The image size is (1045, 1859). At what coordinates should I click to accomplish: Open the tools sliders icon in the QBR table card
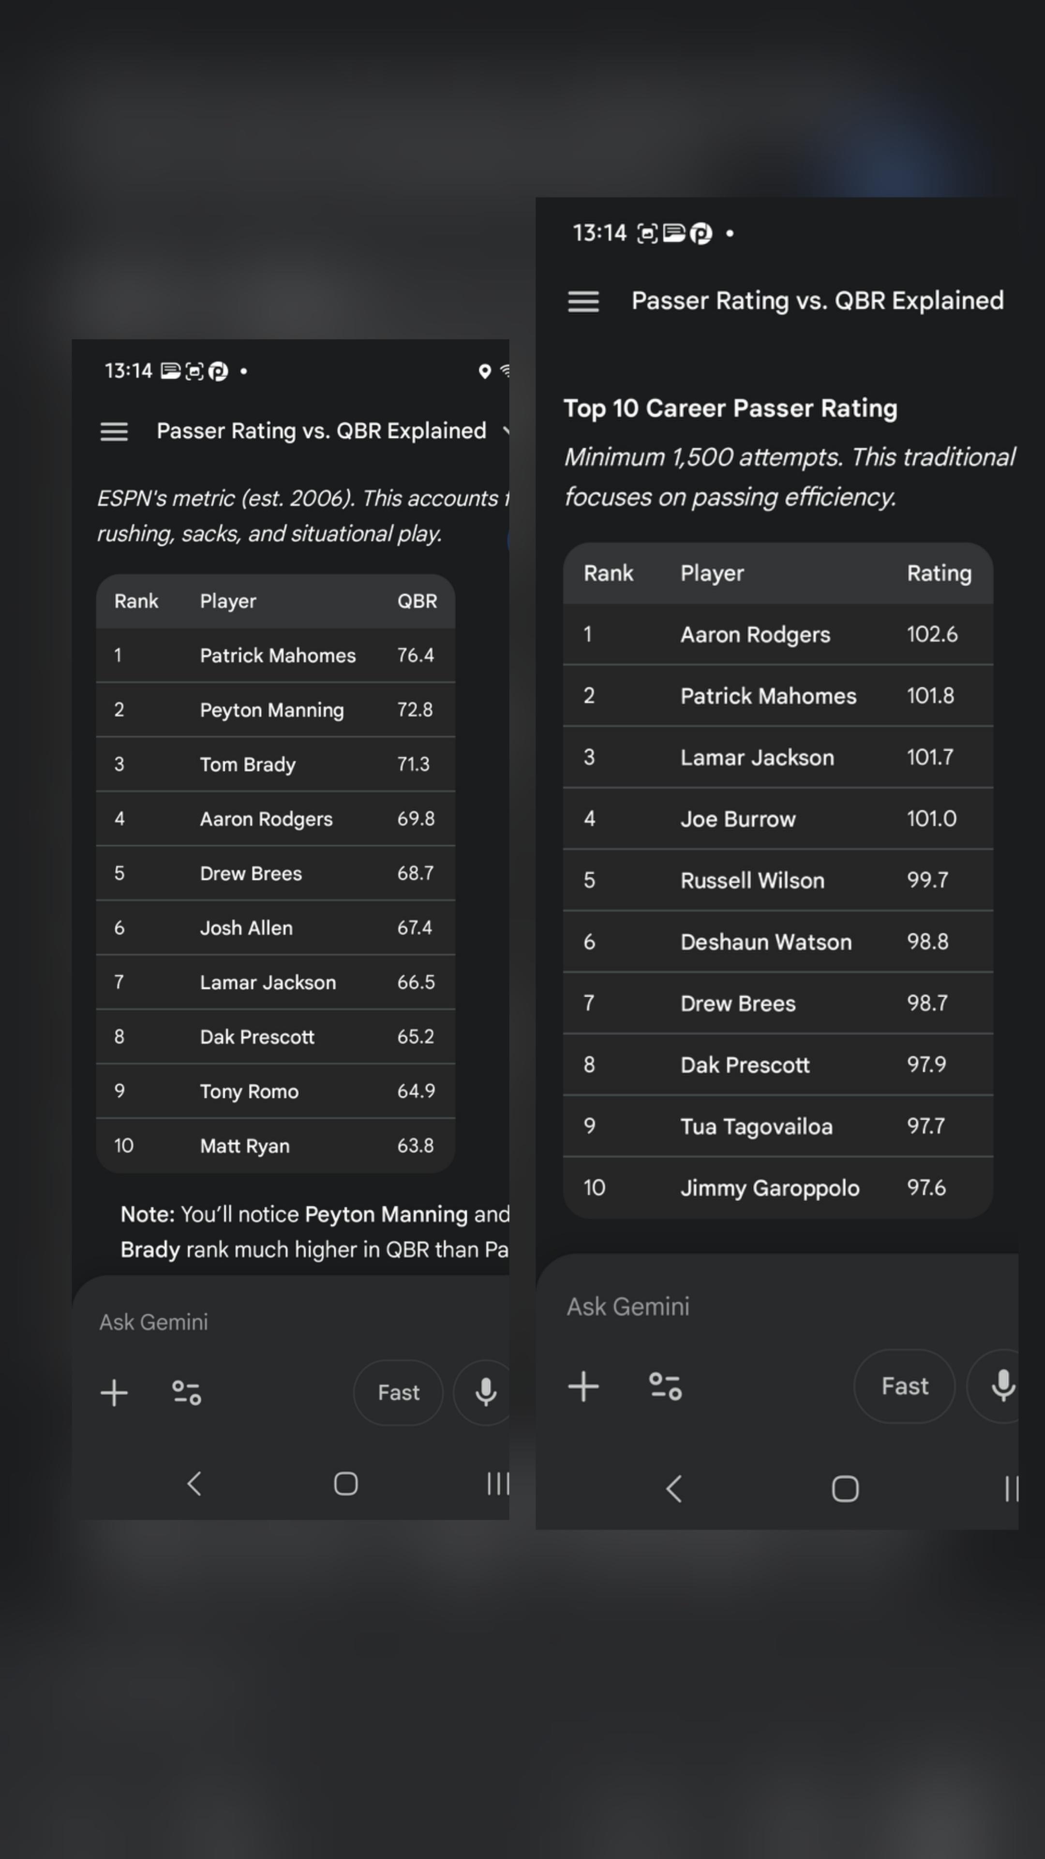pyautogui.click(x=187, y=1393)
